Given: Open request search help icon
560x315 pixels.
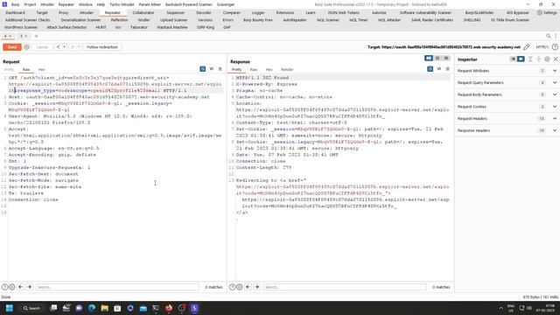Looking at the screenshot, I should pyautogui.click(x=4, y=287).
